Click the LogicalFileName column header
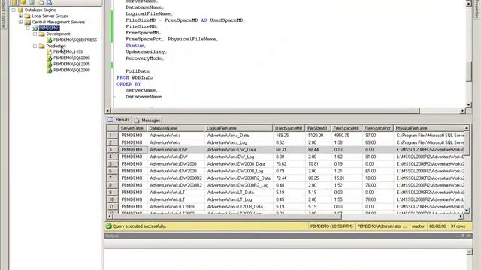Viewport: 481px width, 270px height. [x=238, y=128]
